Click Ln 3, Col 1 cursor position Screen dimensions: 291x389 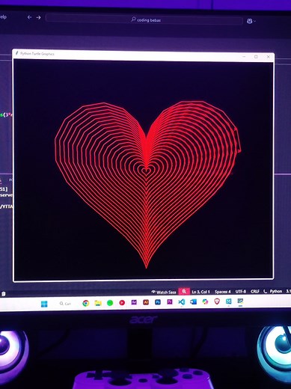coord(200,292)
